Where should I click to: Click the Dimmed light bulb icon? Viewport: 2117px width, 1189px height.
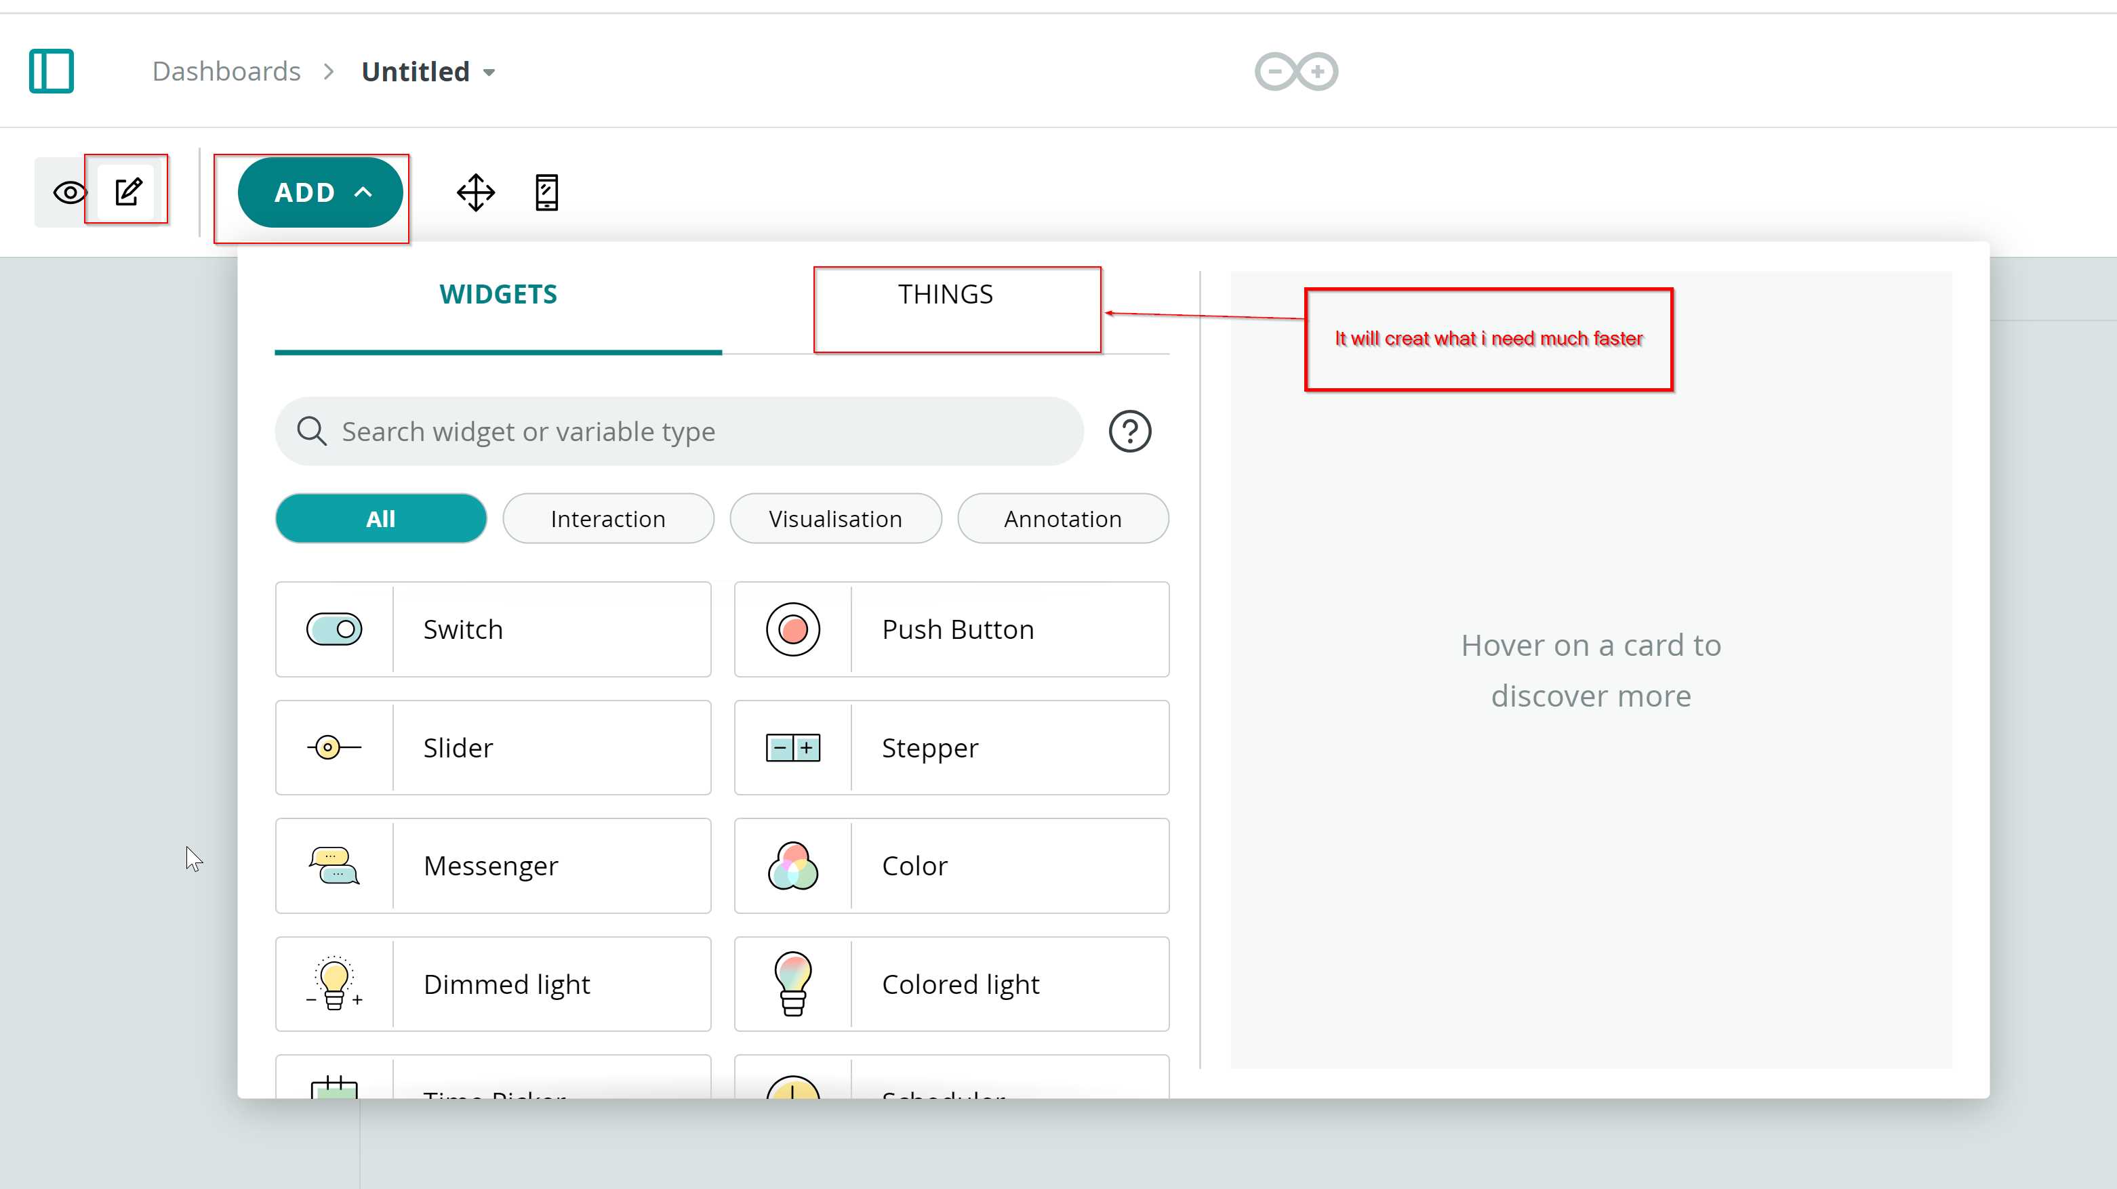[x=334, y=984]
